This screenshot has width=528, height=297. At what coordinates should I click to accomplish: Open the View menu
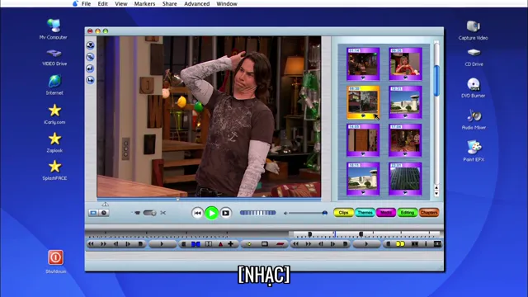pos(121,3)
